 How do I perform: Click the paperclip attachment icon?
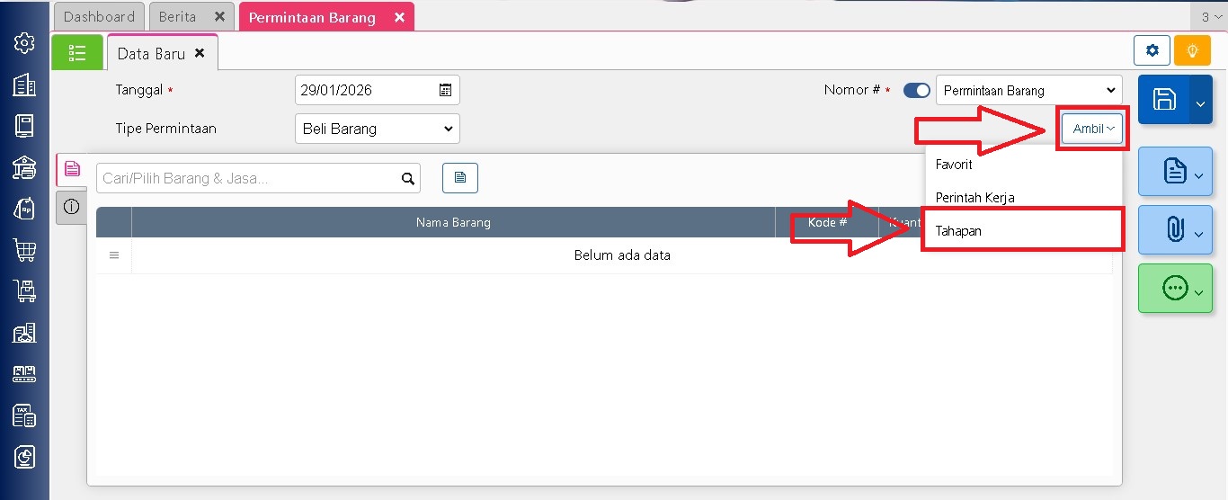click(1174, 229)
